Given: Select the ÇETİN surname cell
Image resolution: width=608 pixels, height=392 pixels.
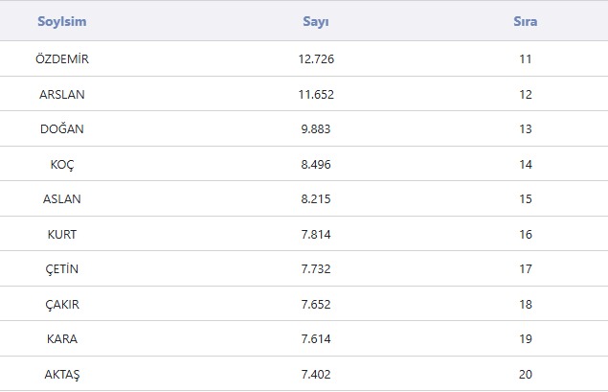Looking at the screenshot, I should (x=62, y=269).
